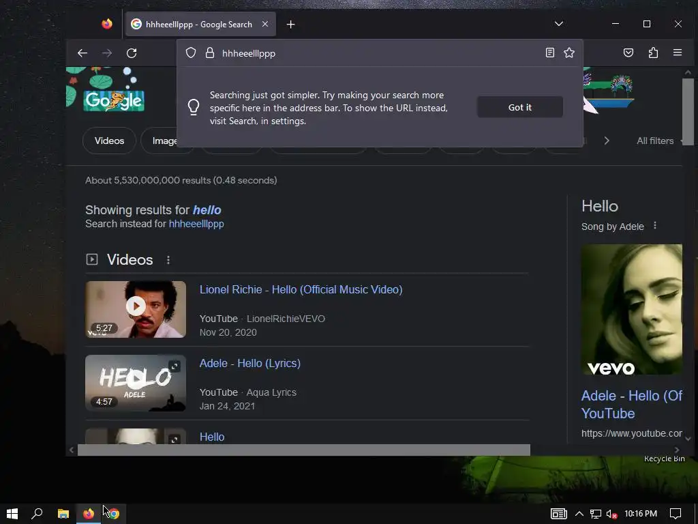Click the Firefox View icon in tab bar
This screenshot has height=524, width=698.
click(107, 24)
